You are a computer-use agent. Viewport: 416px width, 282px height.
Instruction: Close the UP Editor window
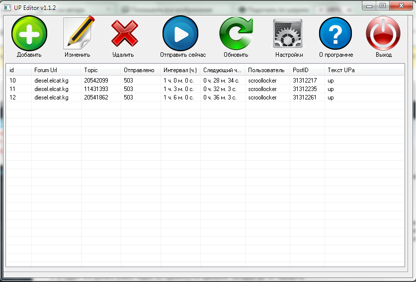(x=401, y=5)
